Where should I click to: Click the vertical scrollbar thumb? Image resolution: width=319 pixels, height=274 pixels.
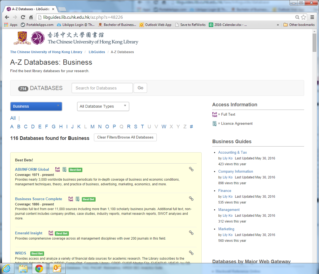pyautogui.click(x=314, y=43)
